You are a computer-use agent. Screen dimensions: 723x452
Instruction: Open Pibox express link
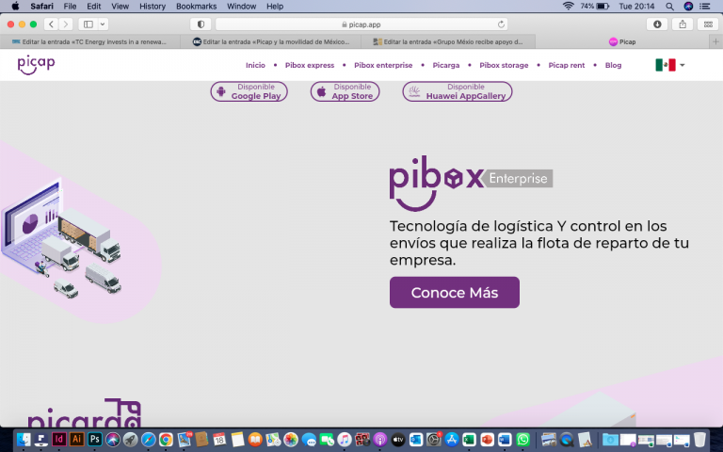[x=310, y=66]
